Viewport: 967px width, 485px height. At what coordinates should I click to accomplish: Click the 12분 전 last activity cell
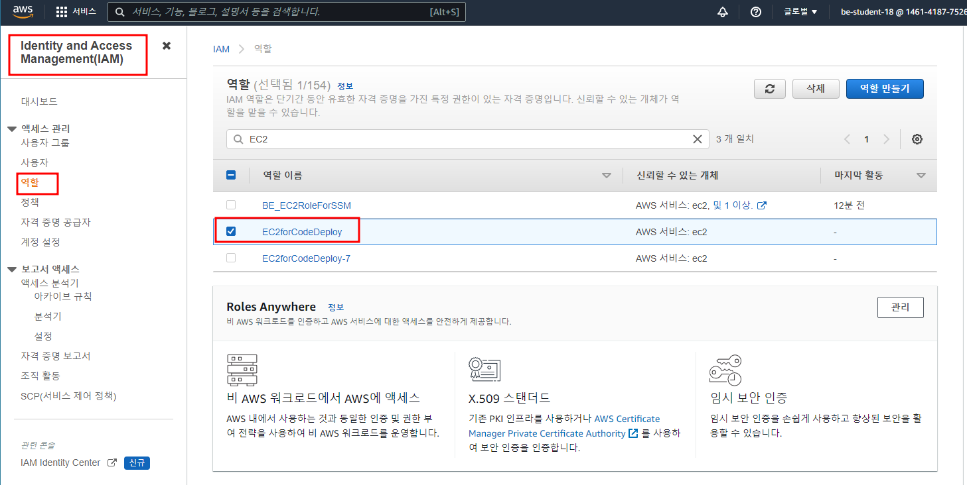849,205
